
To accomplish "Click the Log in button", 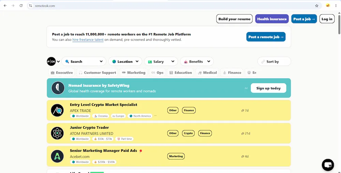I will tap(327, 19).
